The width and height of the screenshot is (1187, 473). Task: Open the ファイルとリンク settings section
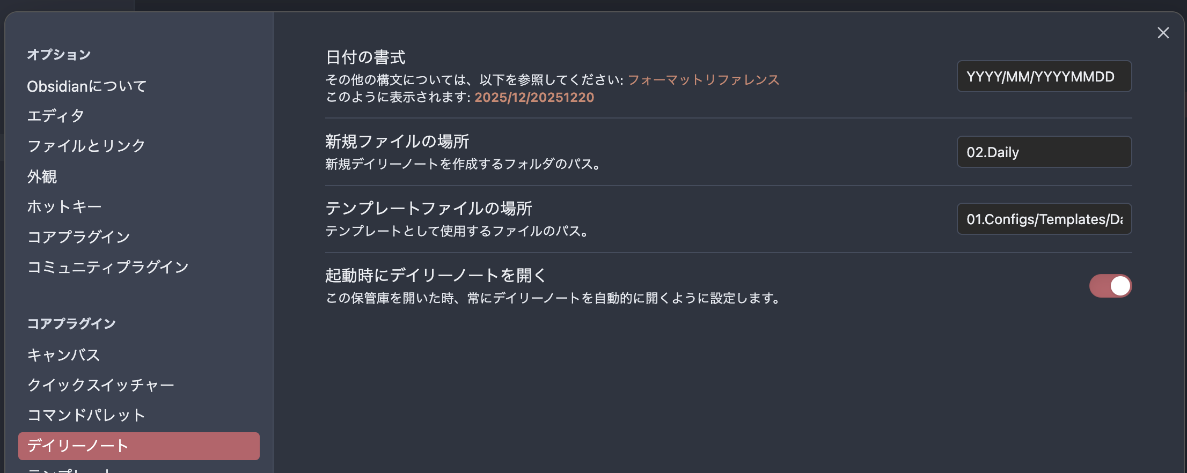[86, 145]
